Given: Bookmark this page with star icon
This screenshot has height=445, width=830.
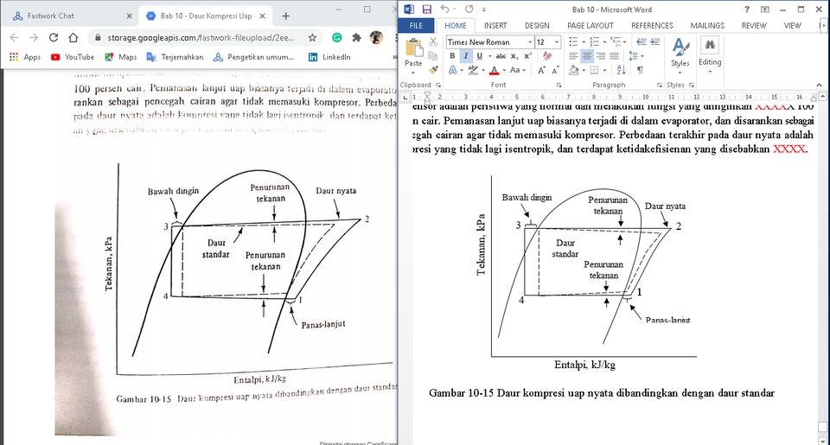Looking at the screenshot, I should click(312, 37).
